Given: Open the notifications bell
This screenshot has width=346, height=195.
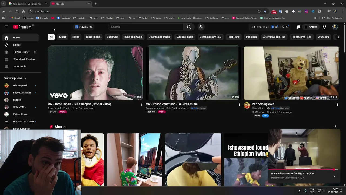Looking at the screenshot, I should 325,27.
